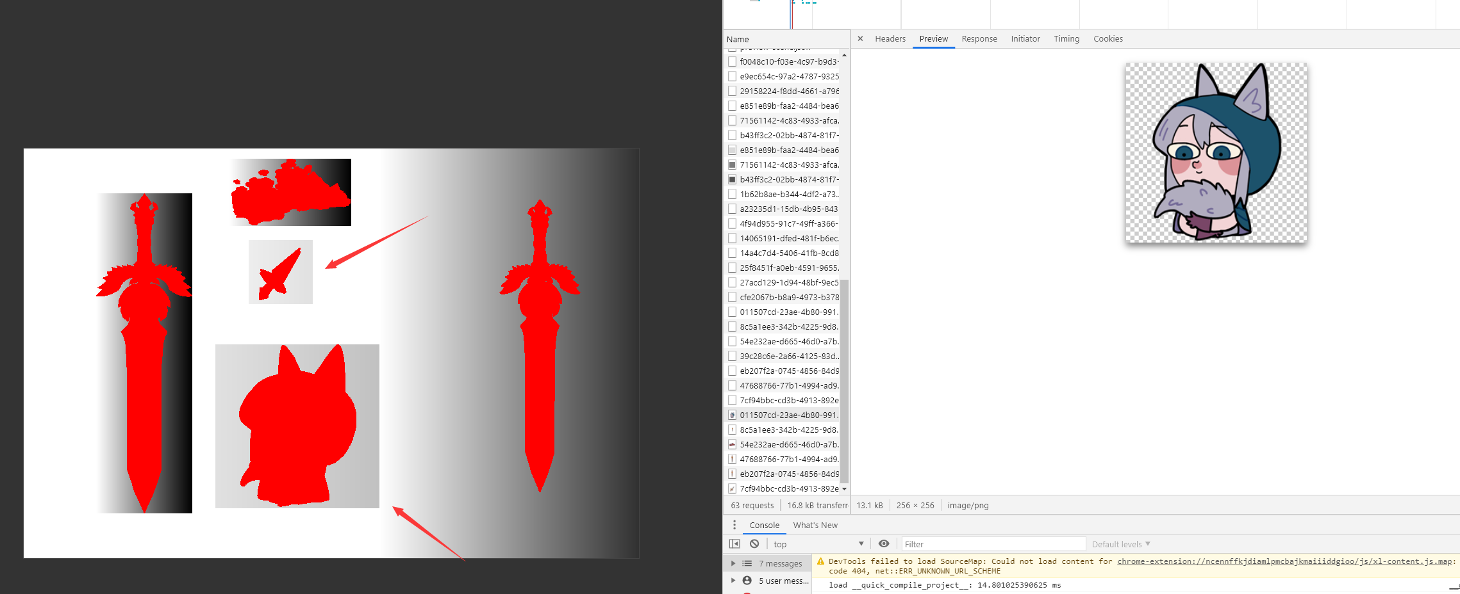The width and height of the screenshot is (1460, 594).
Task: Open the chrome-extension xl-content.js.map link
Action: 1284,561
